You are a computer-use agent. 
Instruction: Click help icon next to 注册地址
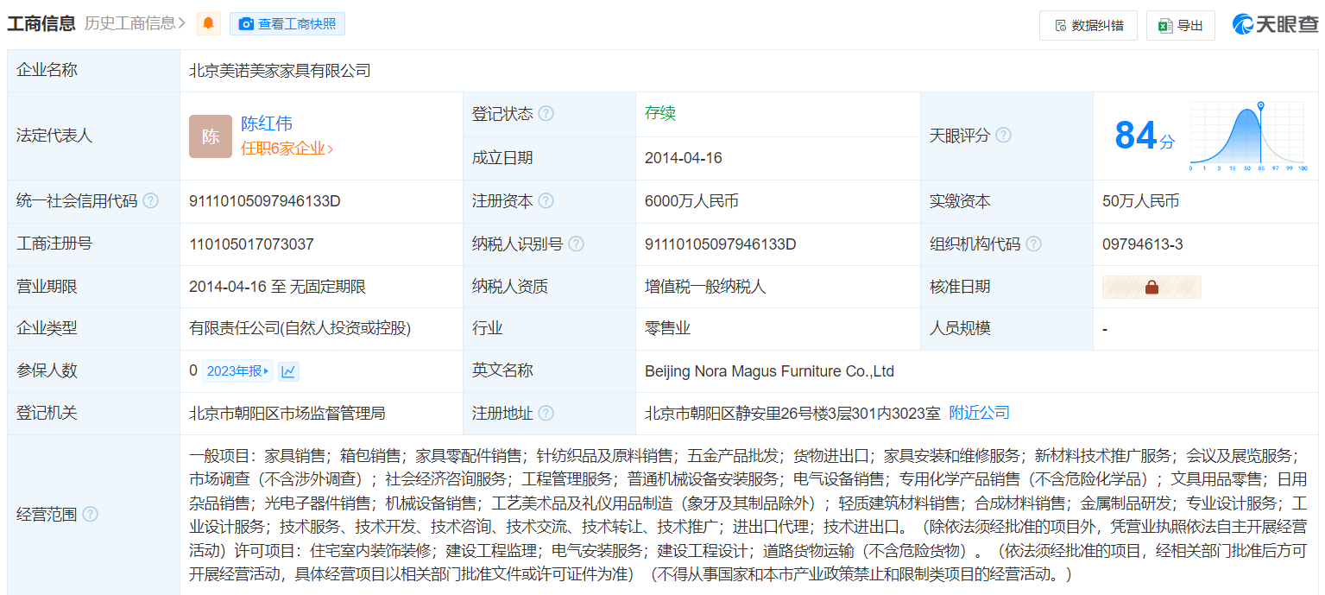tap(546, 414)
